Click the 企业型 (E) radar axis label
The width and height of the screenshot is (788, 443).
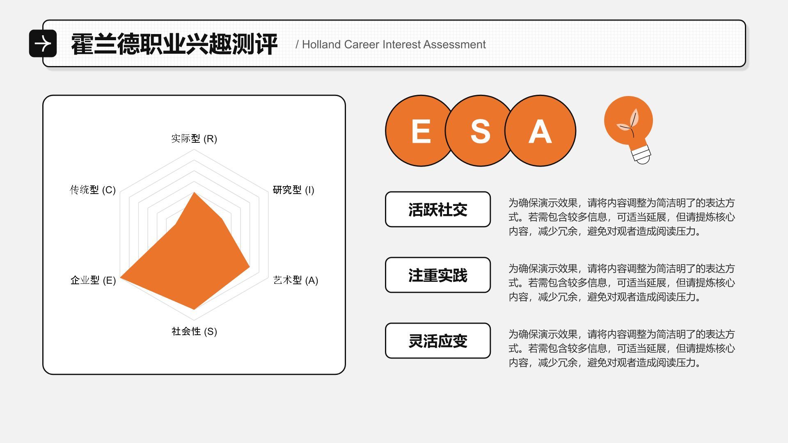point(93,280)
